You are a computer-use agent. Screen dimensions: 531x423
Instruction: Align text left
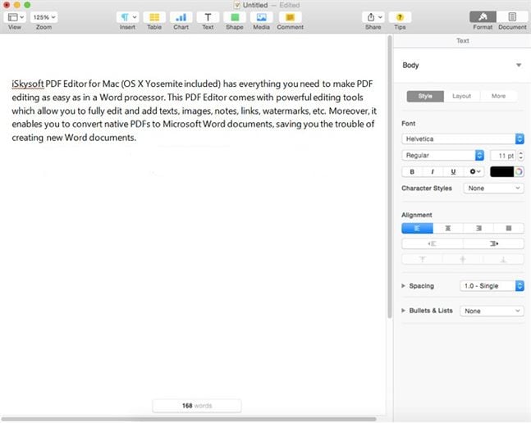pos(417,228)
